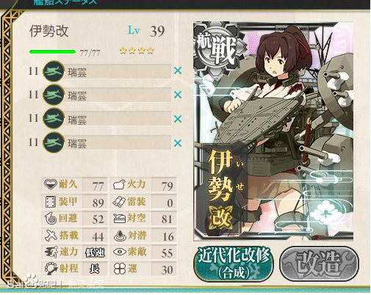Click the green HP bar 77/77
The height and width of the screenshot is (295, 371).
pyautogui.click(x=52, y=51)
